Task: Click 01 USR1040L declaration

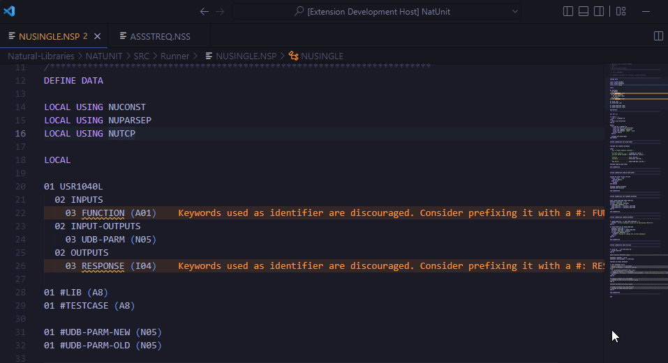Action: (x=73, y=187)
